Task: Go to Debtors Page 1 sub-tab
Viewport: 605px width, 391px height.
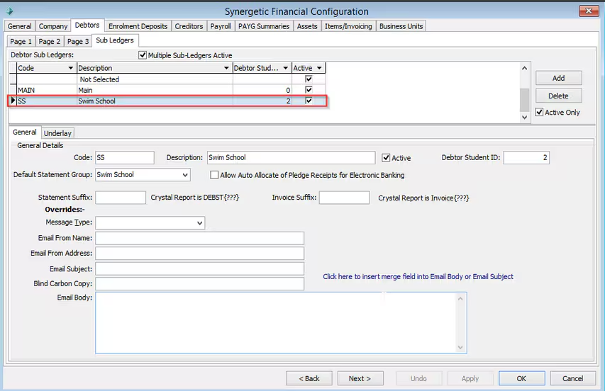Action: point(21,41)
